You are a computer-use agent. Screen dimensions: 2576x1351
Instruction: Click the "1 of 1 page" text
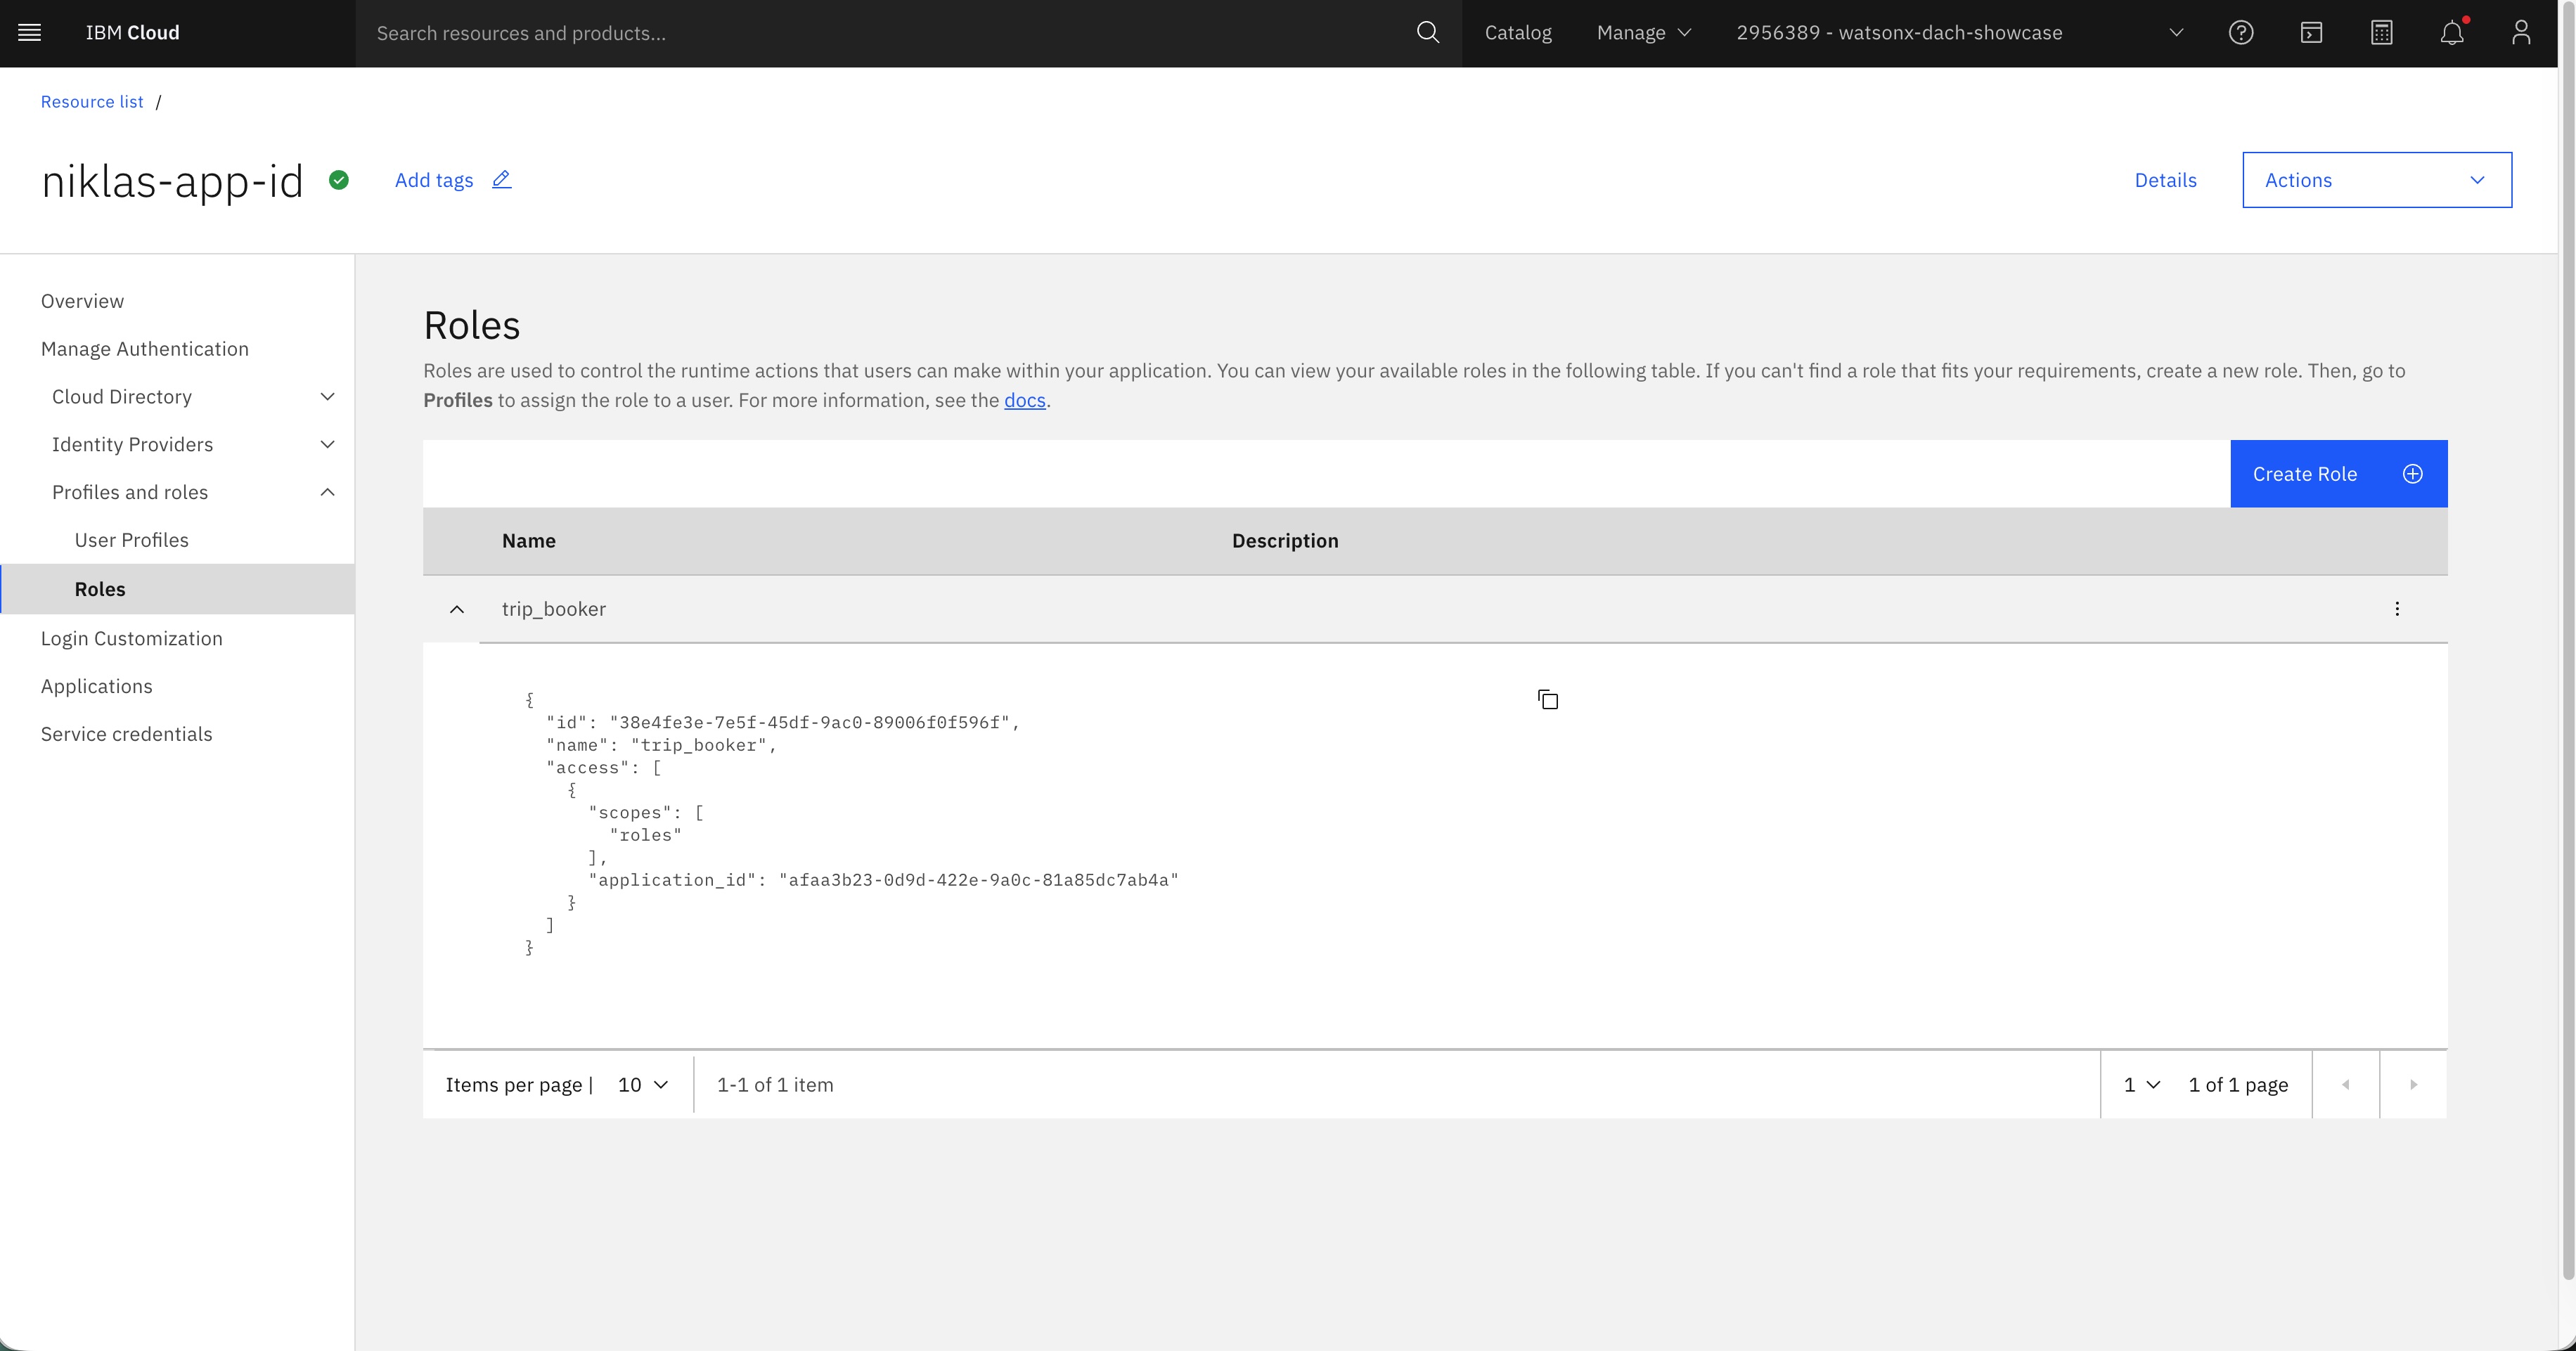click(2238, 1085)
